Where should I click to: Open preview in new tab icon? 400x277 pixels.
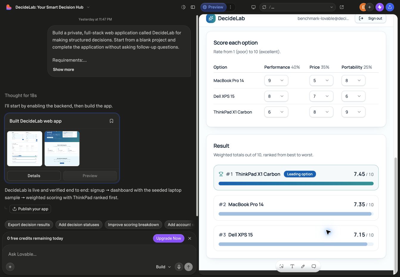pos(342,7)
